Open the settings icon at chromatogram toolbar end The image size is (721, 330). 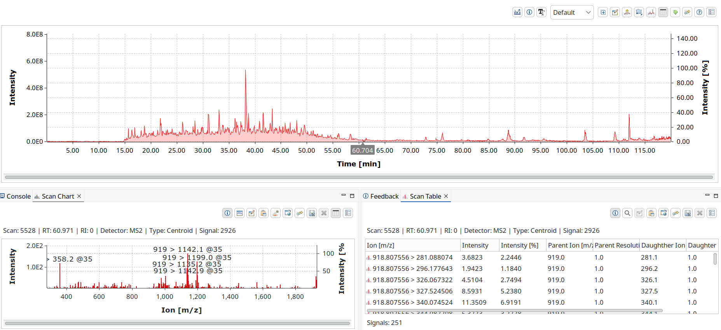pyautogui.click(x=711, y=12)
